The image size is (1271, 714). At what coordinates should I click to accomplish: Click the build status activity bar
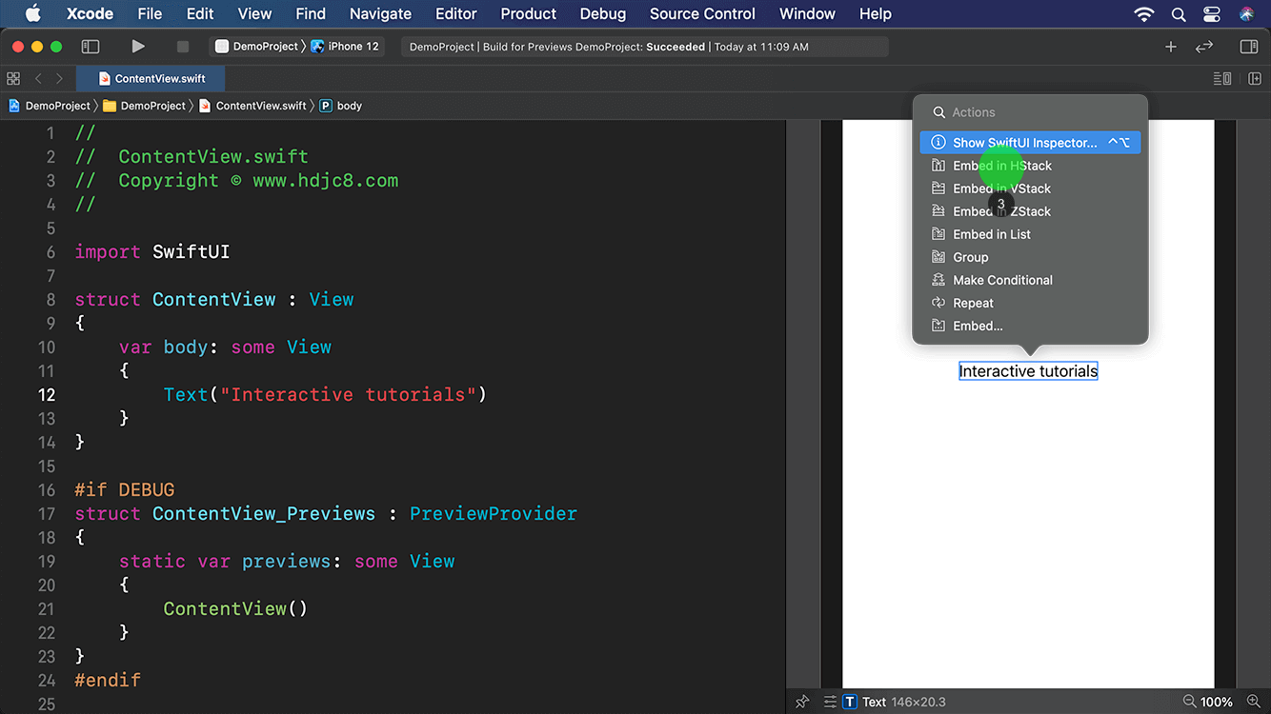coord(644,47)
